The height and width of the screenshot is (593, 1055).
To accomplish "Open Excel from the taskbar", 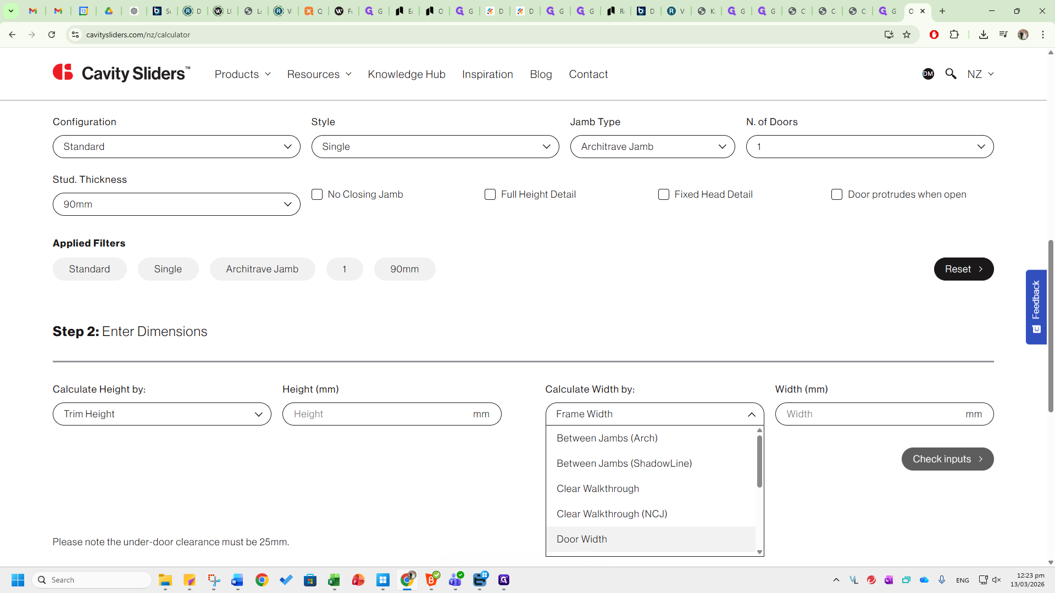I will click(x=334, y=580).
